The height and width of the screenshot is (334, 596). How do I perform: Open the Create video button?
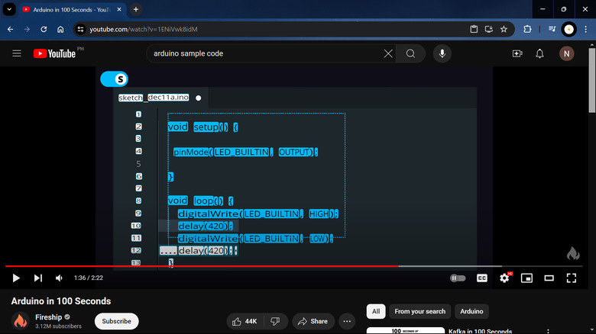[517, 53]
